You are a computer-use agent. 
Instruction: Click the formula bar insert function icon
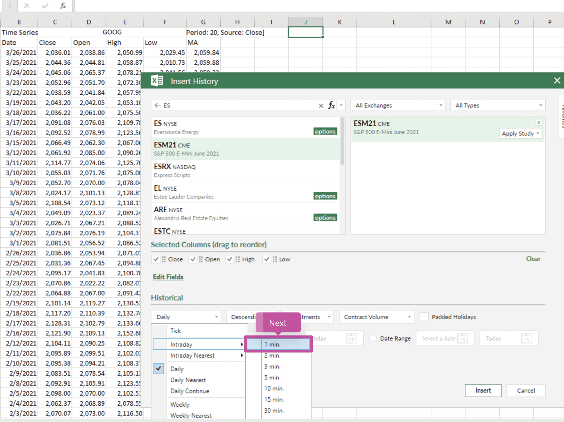(x=63, y=6)
